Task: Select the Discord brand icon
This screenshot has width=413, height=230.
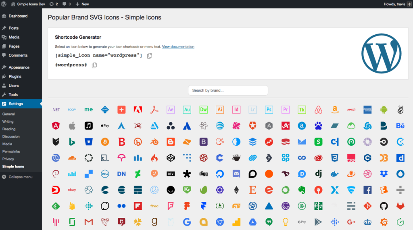Action: coord(236,174)
